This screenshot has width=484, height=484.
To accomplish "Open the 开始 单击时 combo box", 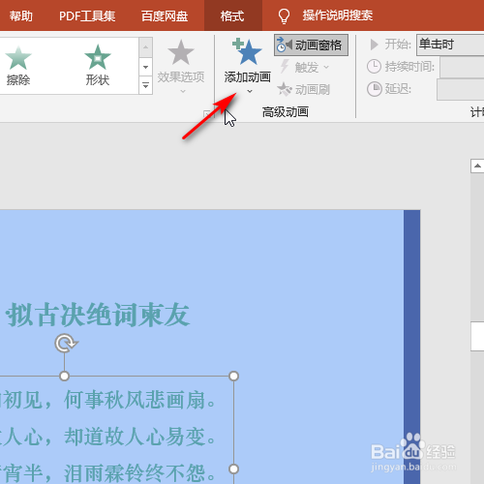I will coord(450,45).
